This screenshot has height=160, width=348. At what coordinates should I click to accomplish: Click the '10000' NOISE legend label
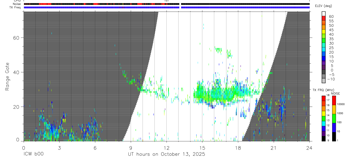340,104
